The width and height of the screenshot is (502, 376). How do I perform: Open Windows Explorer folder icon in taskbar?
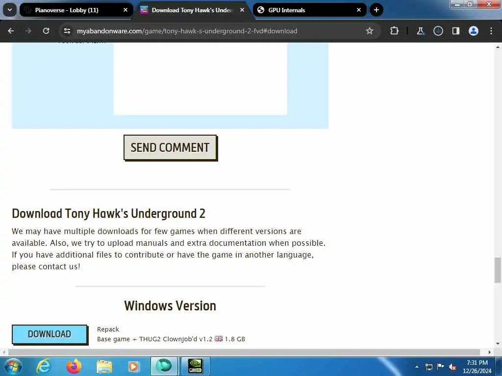point(104,366)
